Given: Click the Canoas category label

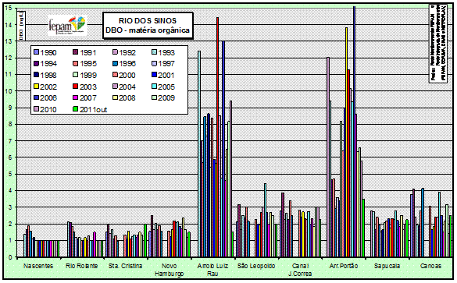Looking at the screenshot, I should (430, 266).
